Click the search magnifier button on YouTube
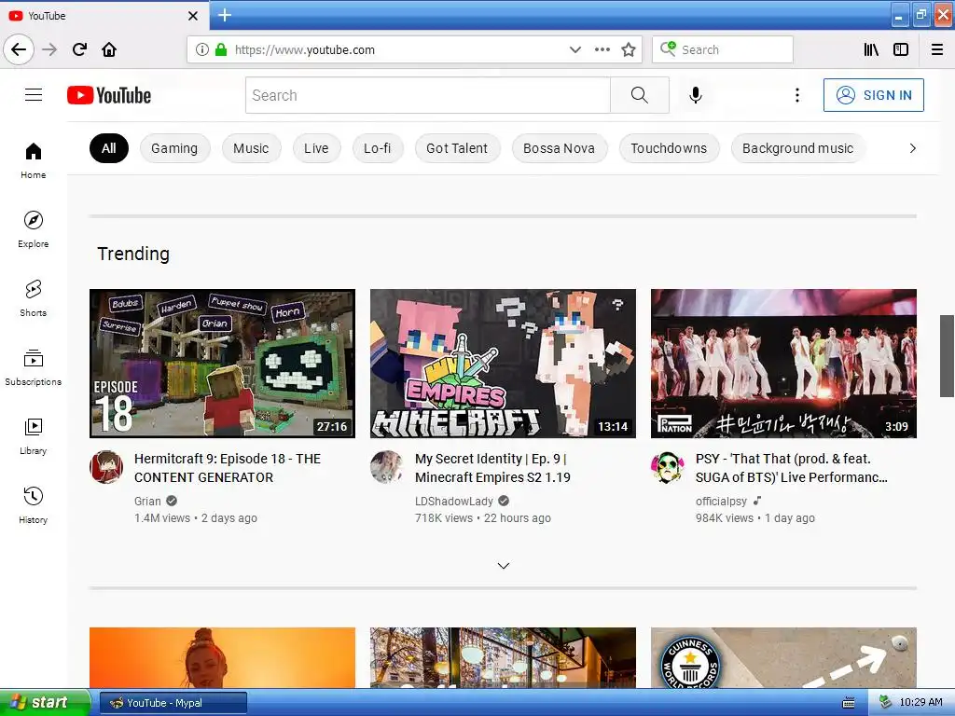The image size is (955, 716). (x=639, y=95)
